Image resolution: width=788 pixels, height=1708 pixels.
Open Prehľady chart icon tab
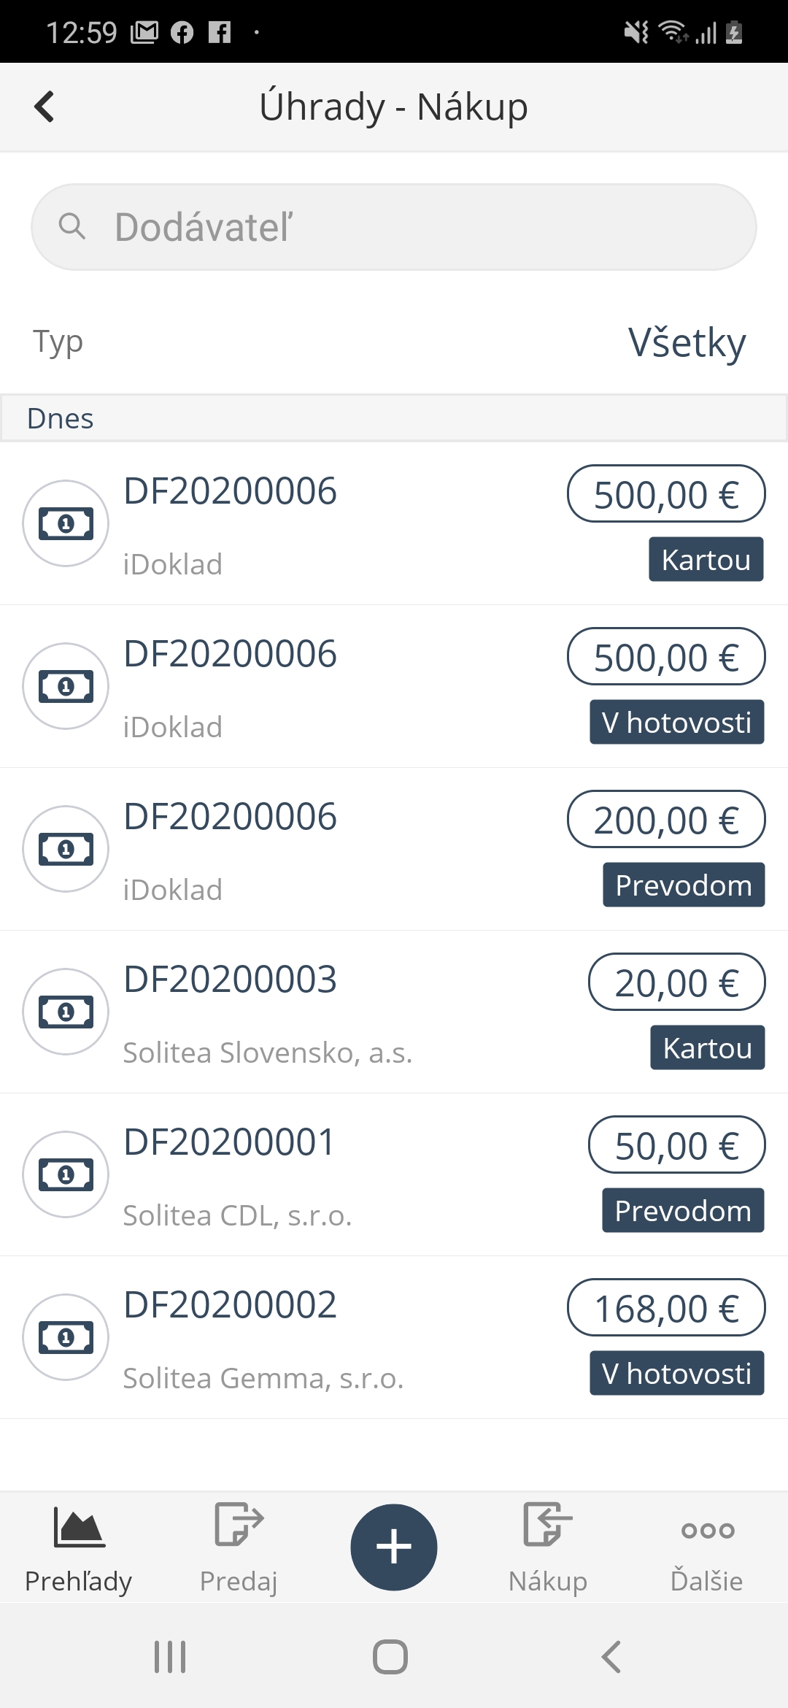pos(79,1527)
